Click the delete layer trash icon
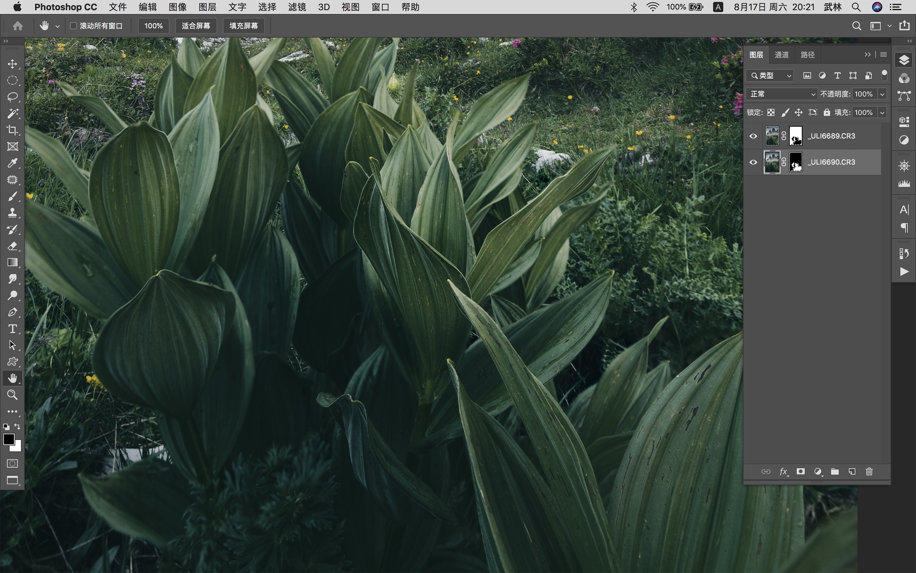Screen dimensions: 916x573 [869, 471]
